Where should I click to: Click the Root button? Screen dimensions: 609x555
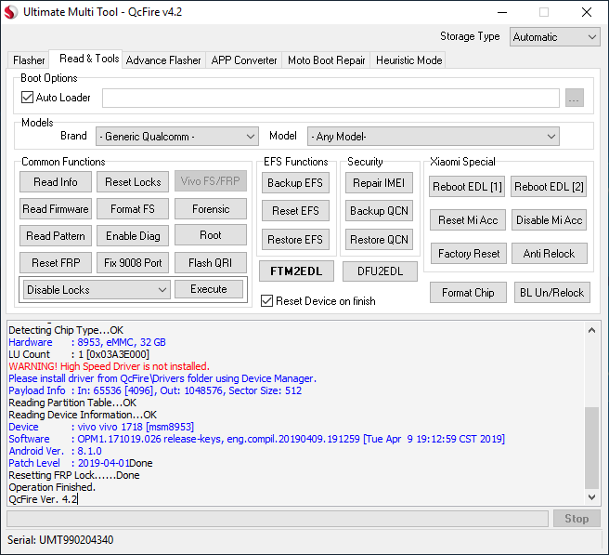tap(211, 235)
